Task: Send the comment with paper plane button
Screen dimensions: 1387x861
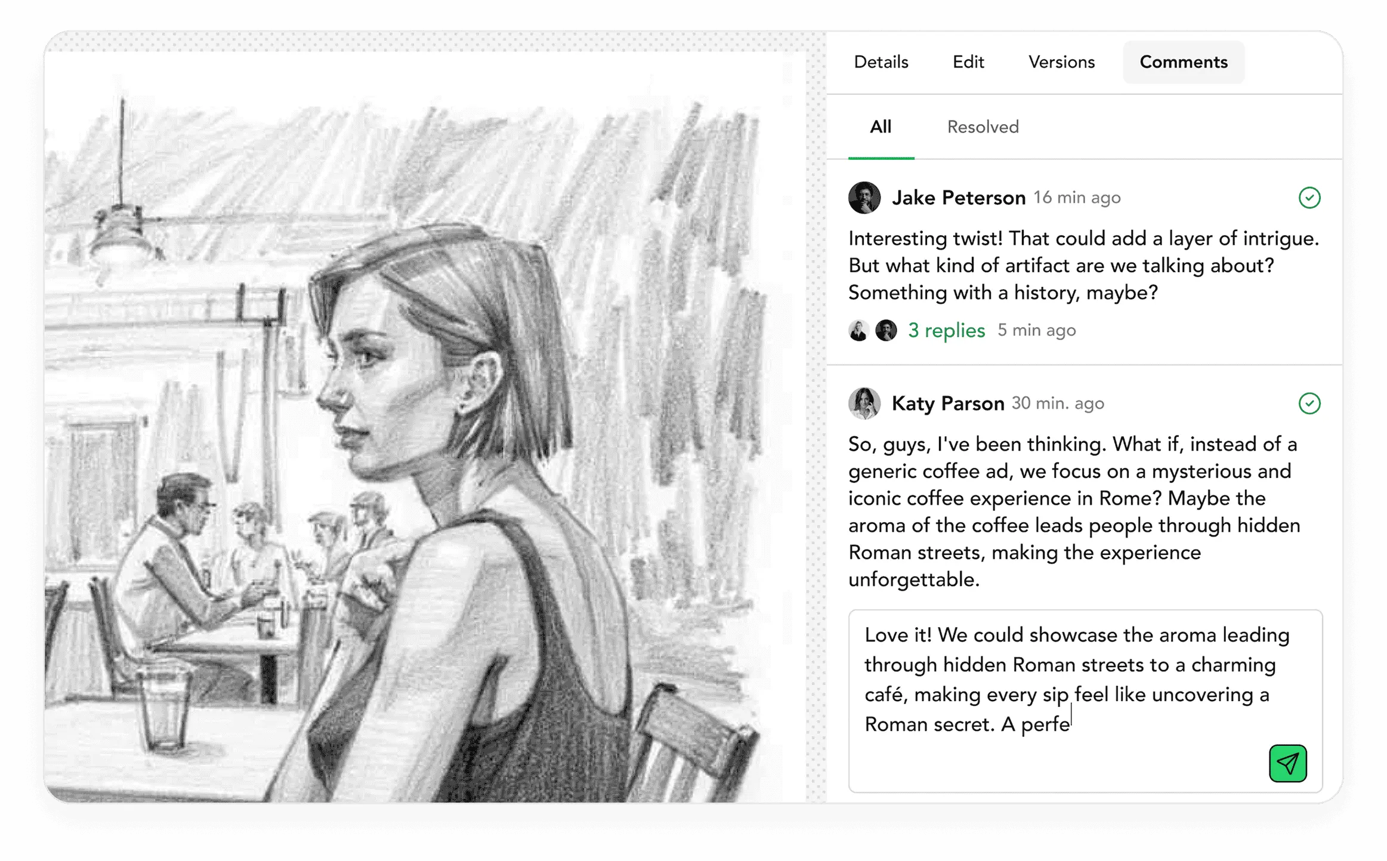Action: tap(1287, 763)
